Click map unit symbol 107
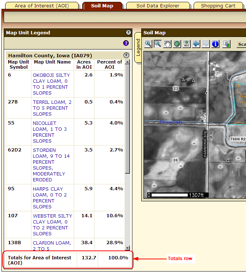This screenshot has height=273, width=246. pos(13,215)
